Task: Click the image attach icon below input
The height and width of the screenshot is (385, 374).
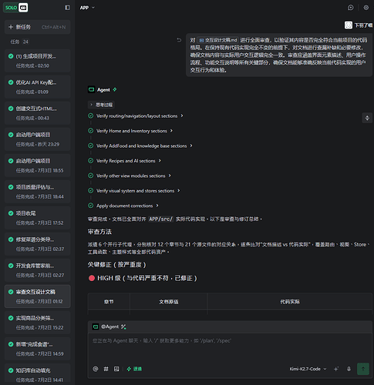Action: [x=116, y=369]
